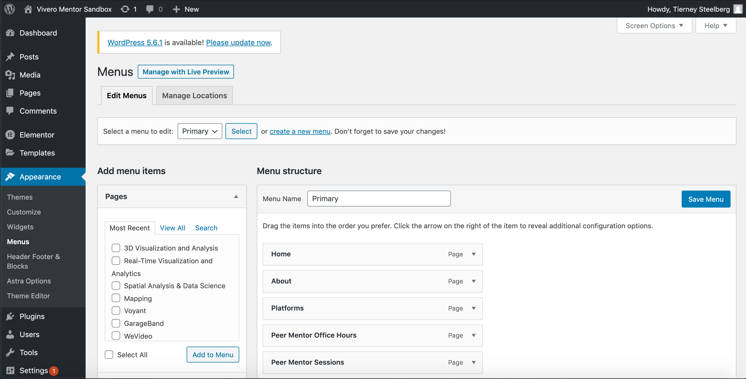746x379 pixels.
Task: Click the Manage with Live Preview button
Action: coord(186,72)
